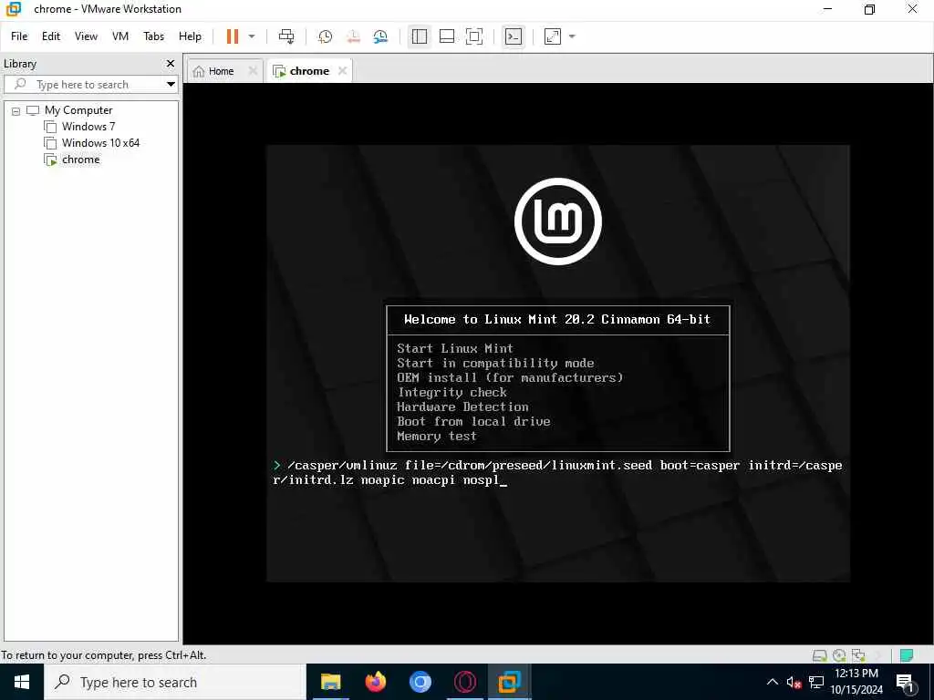Select Windows 7 virtual machine
The height and width of the screenshot is (700, 934).
88,126
